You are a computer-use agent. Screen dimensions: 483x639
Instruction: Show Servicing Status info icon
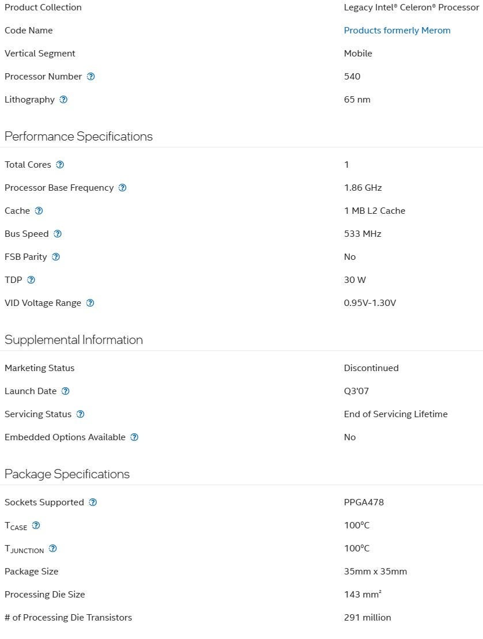[x=80, y=414]
